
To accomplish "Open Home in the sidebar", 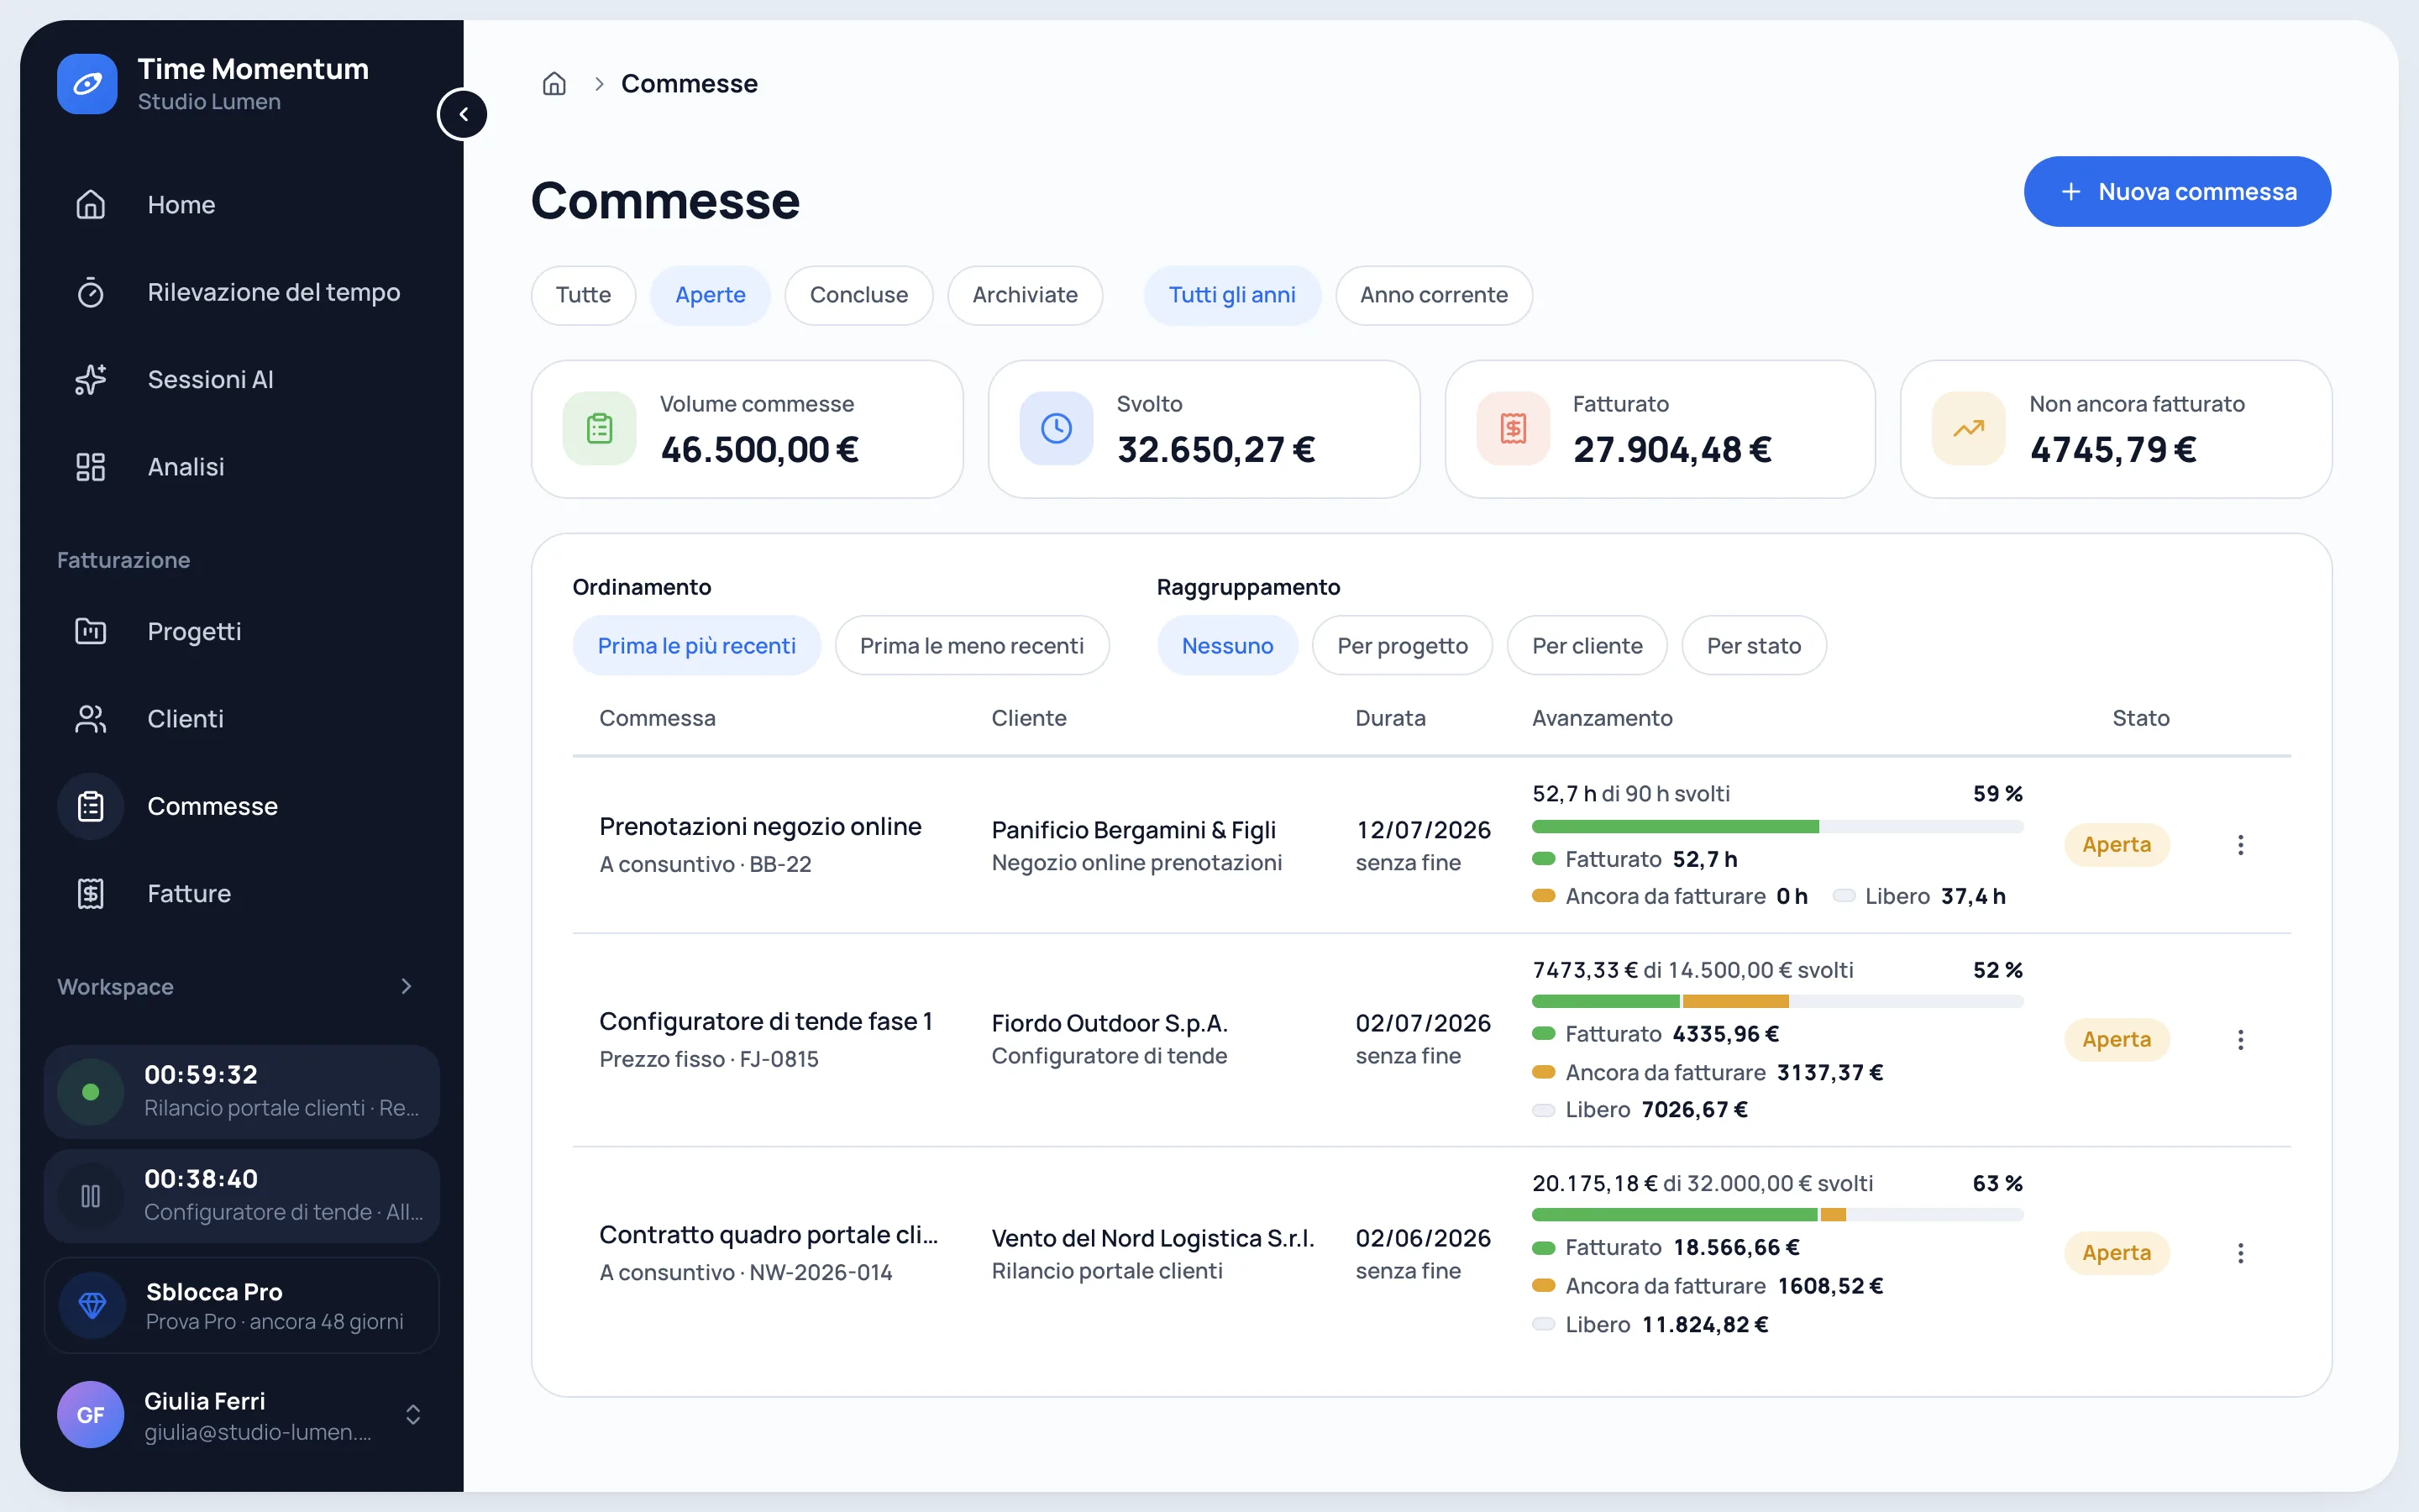I will (242, 205).
